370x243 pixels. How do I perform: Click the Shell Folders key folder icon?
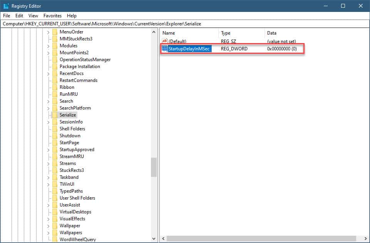coord(55,129)
